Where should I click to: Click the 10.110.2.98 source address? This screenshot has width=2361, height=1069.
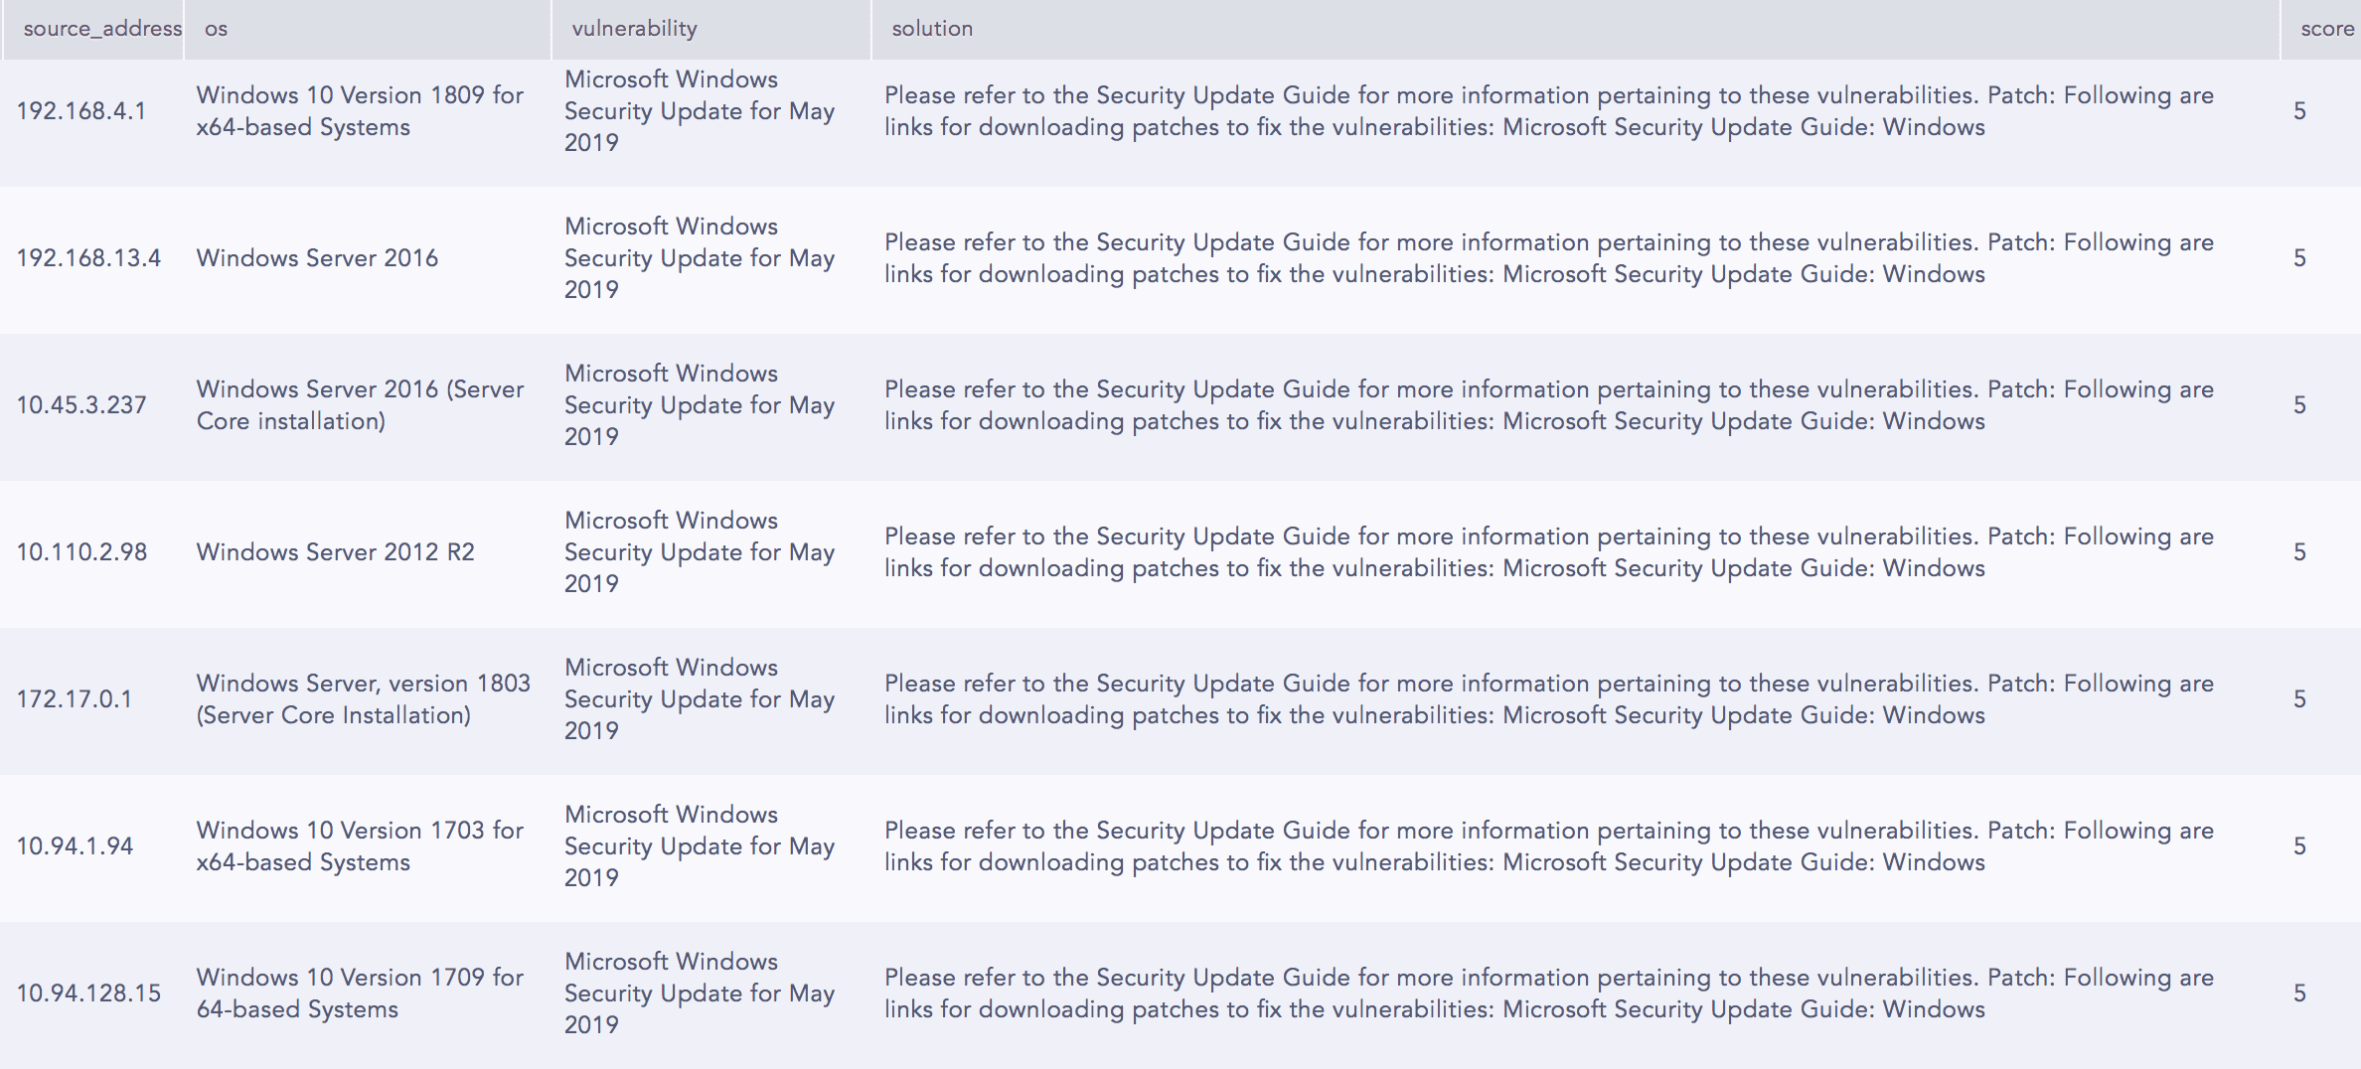tap(81, 551)
